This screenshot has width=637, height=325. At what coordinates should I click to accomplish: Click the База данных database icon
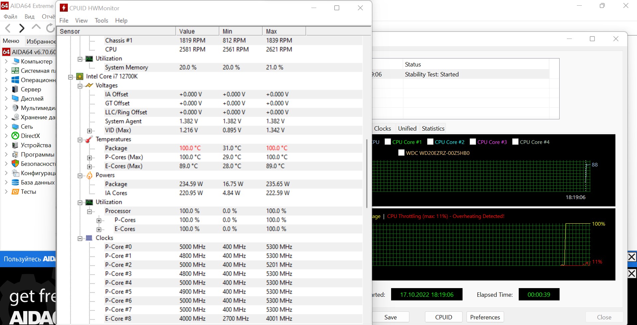(15, 182)
